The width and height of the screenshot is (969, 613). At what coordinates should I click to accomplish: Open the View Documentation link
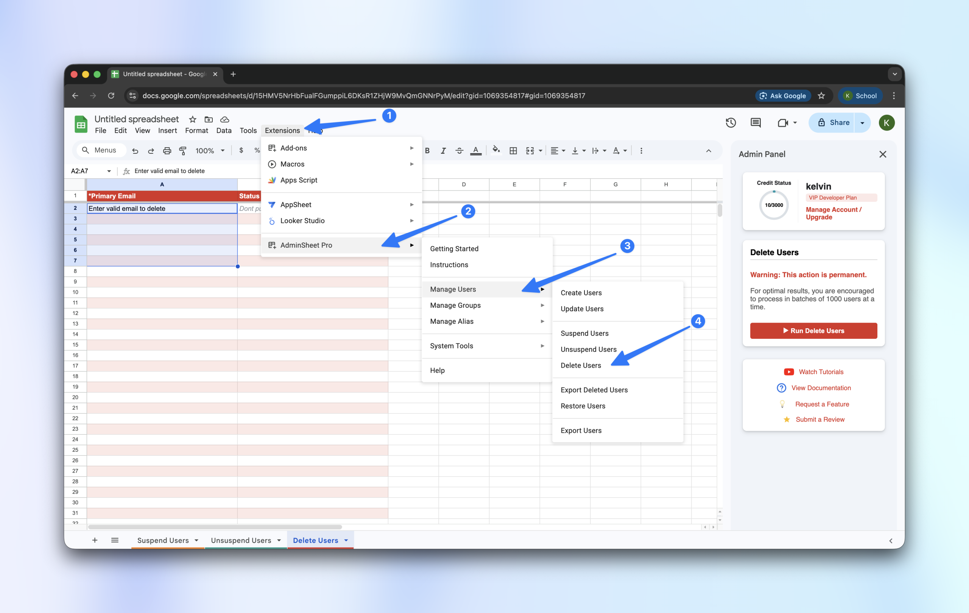pos(821,388)
